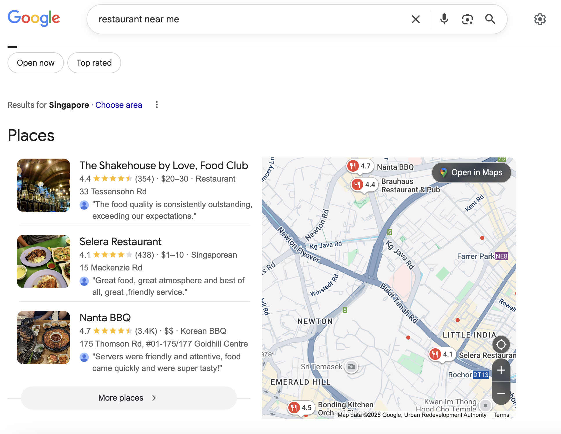This screenshot has width=561, height=434.
Task: Click the Selera Restaurant food photo thumbnail
Action: 44,261
